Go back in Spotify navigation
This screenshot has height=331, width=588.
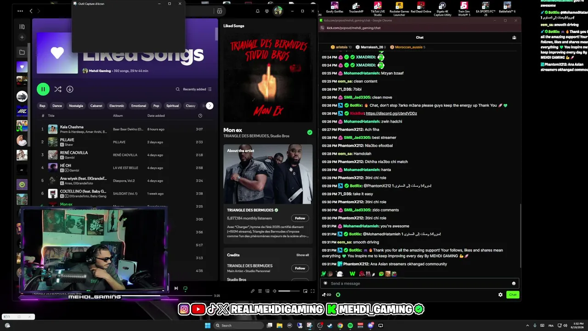[x=31, y=11]
